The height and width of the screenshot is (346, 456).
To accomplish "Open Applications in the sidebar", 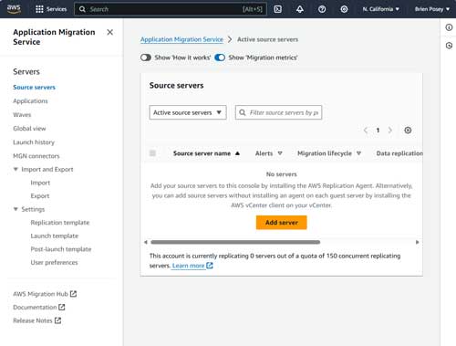I will click(x=30, y=101).
